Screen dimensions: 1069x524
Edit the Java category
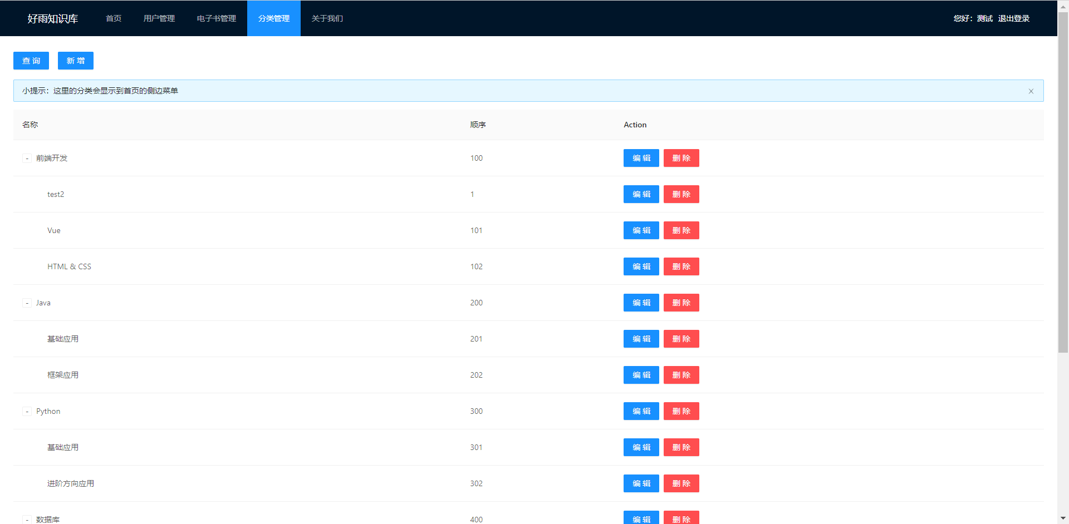point(641,303)
